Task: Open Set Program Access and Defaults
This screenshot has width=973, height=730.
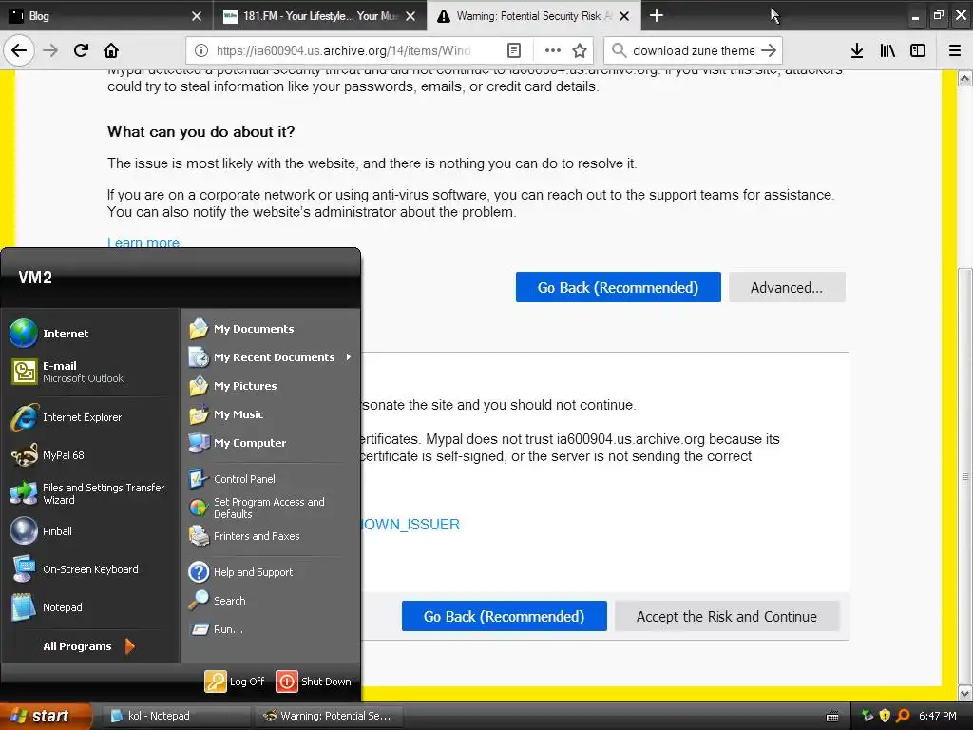Action: pyautogui.click(x=271, y=508)
